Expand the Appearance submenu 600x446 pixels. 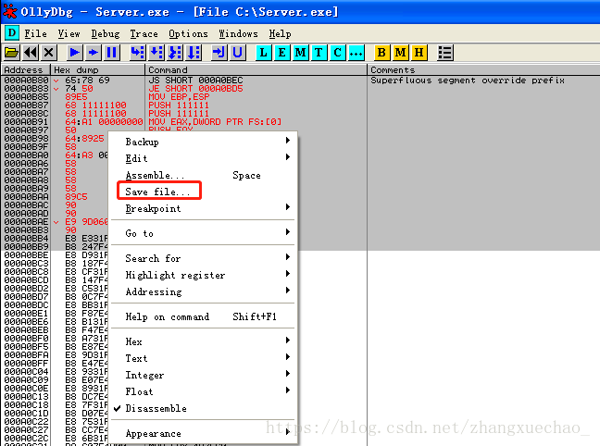(x=204, y=433)
